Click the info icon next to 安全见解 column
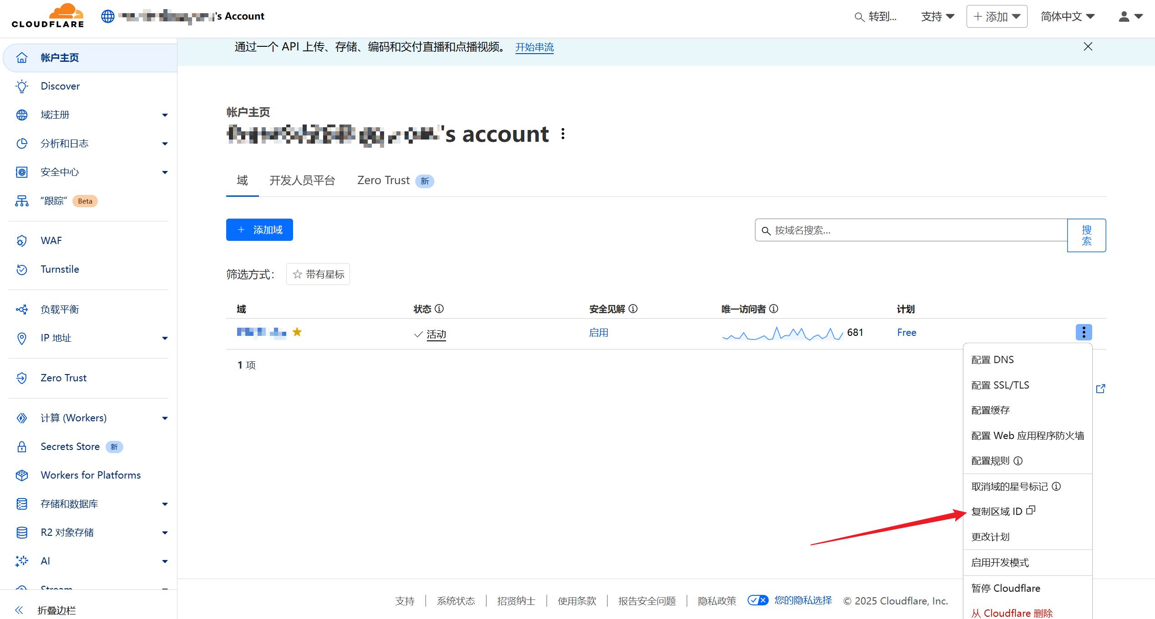1155x619 pixels. click(633, 309)
